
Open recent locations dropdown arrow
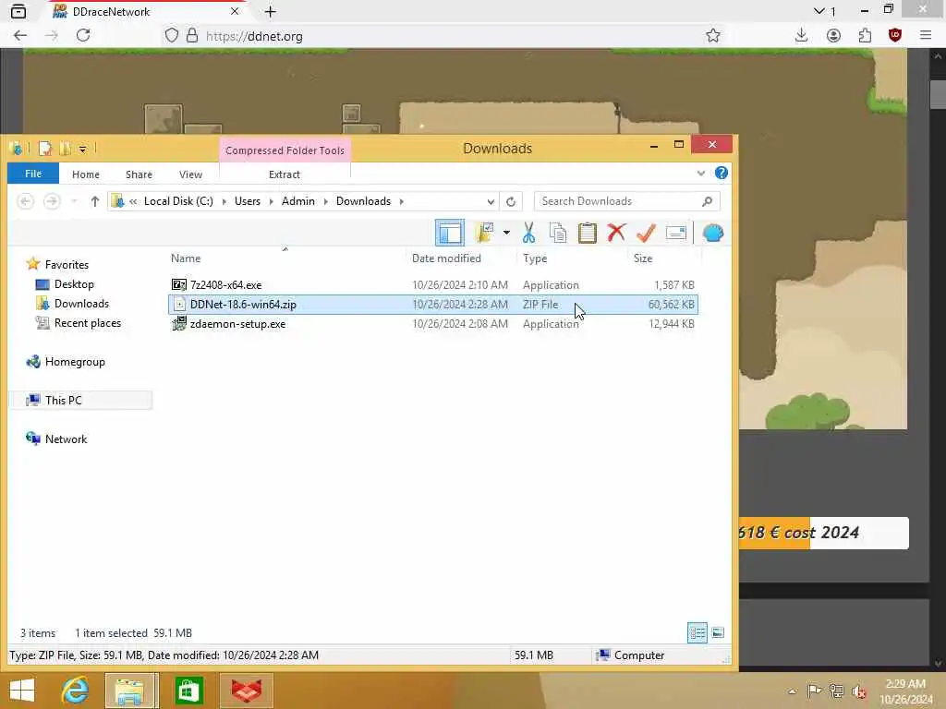(74, 201)
